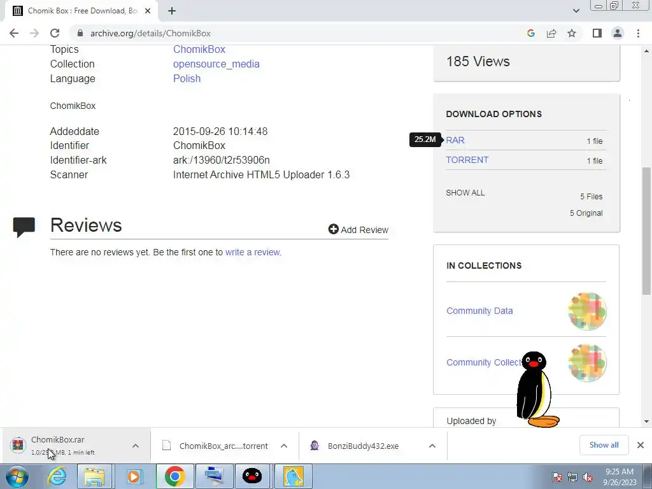
Task: Click the Community Data thumbnail image
Action: tap(587, 311)
